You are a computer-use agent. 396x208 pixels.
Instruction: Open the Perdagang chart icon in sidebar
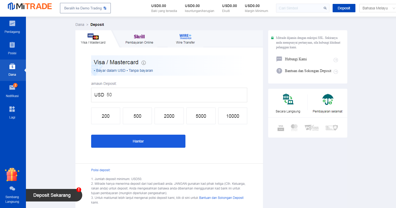point(12,23)
